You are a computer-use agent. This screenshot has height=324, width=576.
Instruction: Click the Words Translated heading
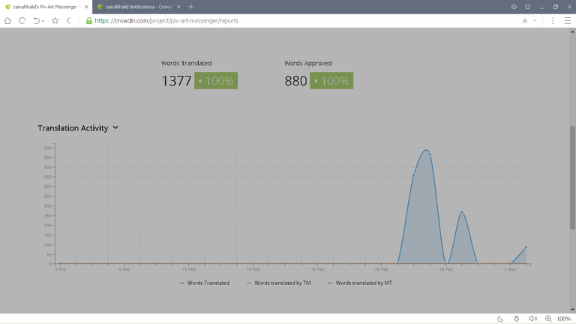186,63
